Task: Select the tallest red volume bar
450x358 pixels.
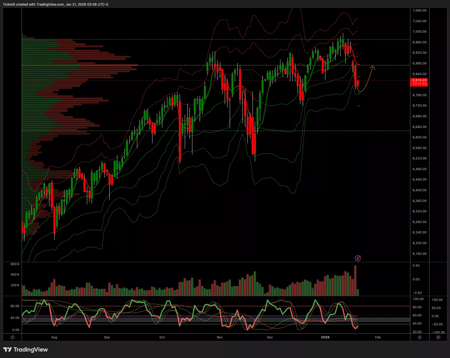Action: (355, 280)
